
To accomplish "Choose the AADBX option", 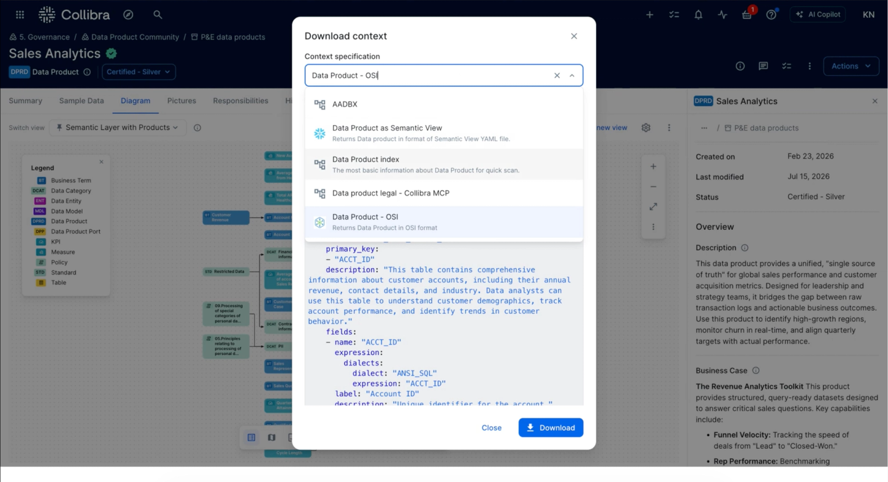I will tap(444, 104).
